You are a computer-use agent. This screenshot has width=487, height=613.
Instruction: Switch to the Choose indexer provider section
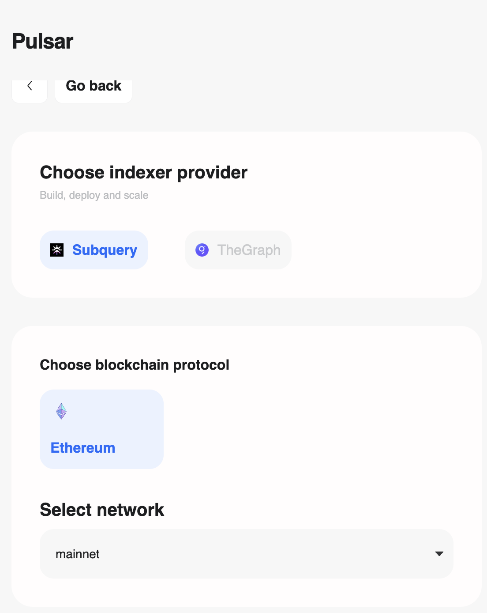143,172
